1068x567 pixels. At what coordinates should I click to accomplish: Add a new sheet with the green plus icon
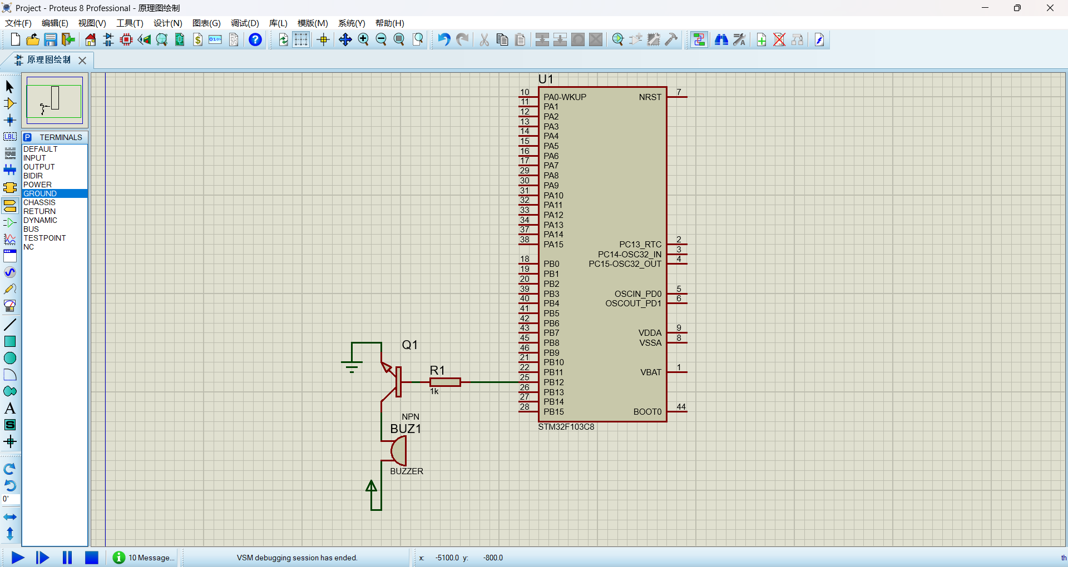pos(762,39)
